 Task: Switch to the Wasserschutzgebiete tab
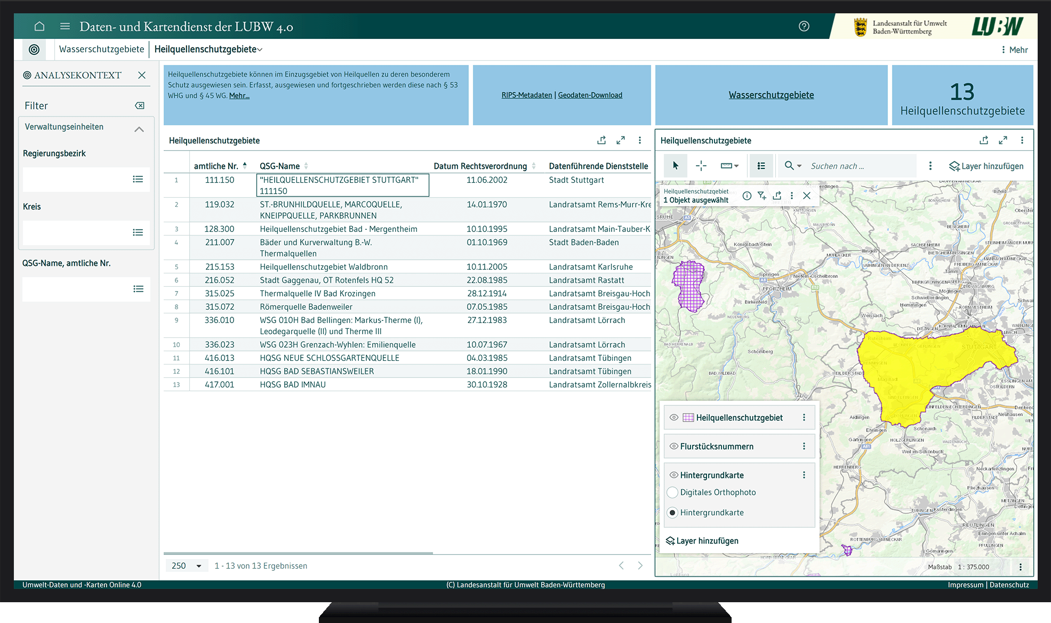coord(101,49)
